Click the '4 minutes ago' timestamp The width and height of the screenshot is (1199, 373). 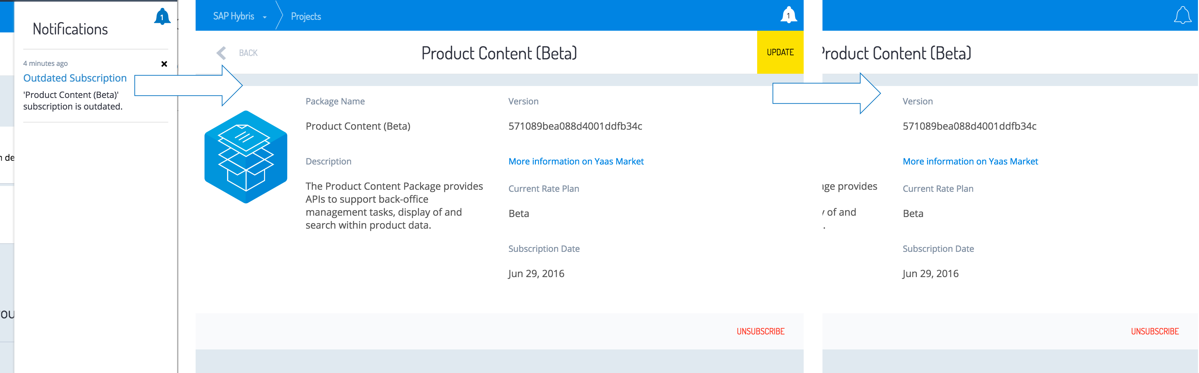click(x=45, y=63)
